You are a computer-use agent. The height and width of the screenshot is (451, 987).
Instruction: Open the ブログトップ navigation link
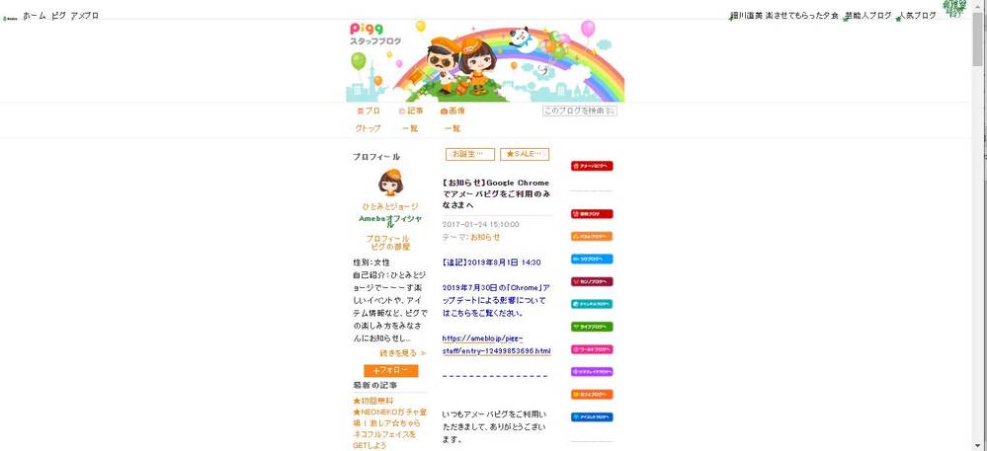point(369,119)
